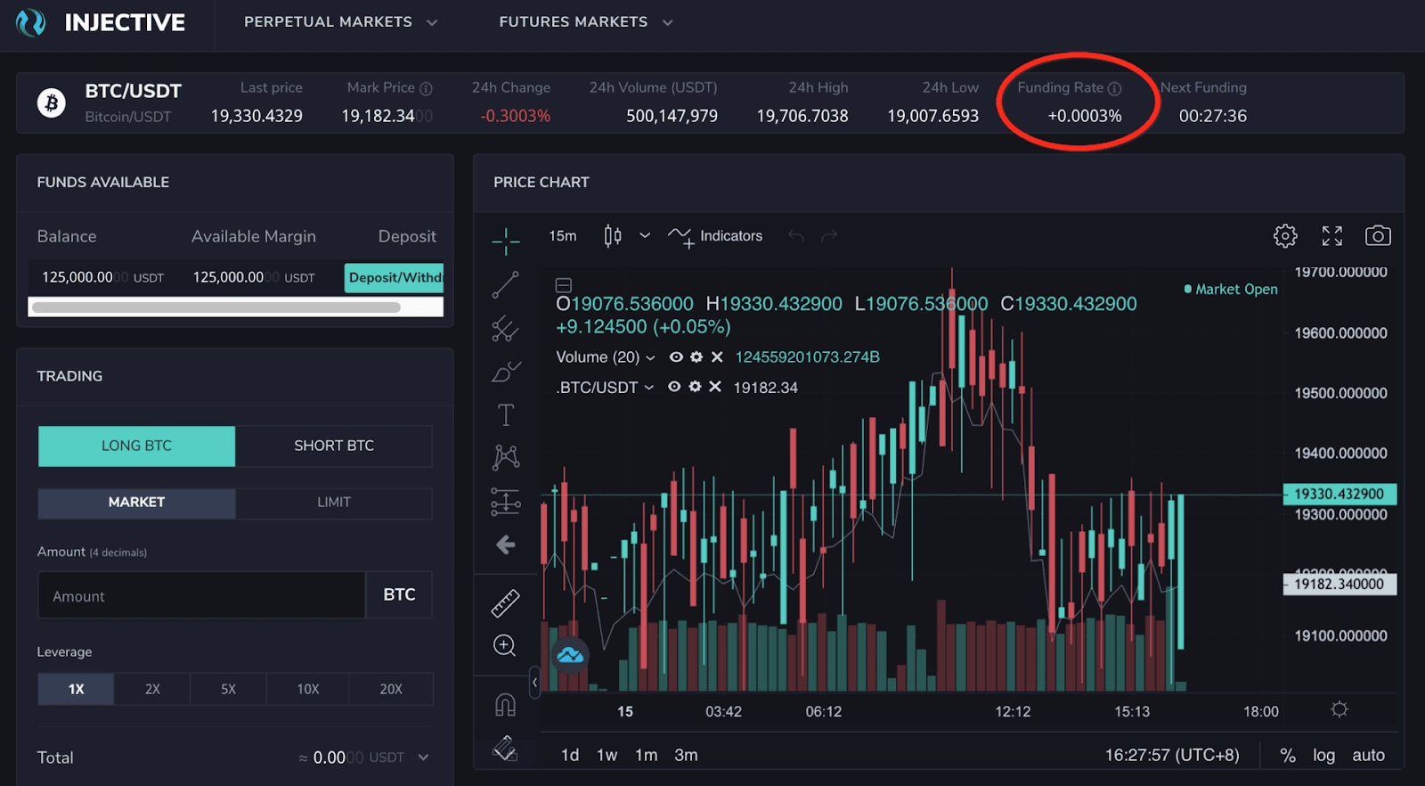Image resolution: width=1425 pixels, height=786 pixels.
Task: Open chart settings gear icon
Action: tap(1284, 236)
